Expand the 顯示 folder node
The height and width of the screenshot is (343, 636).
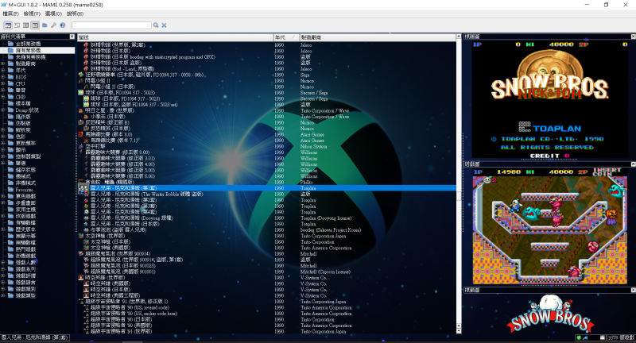point(3,150)
